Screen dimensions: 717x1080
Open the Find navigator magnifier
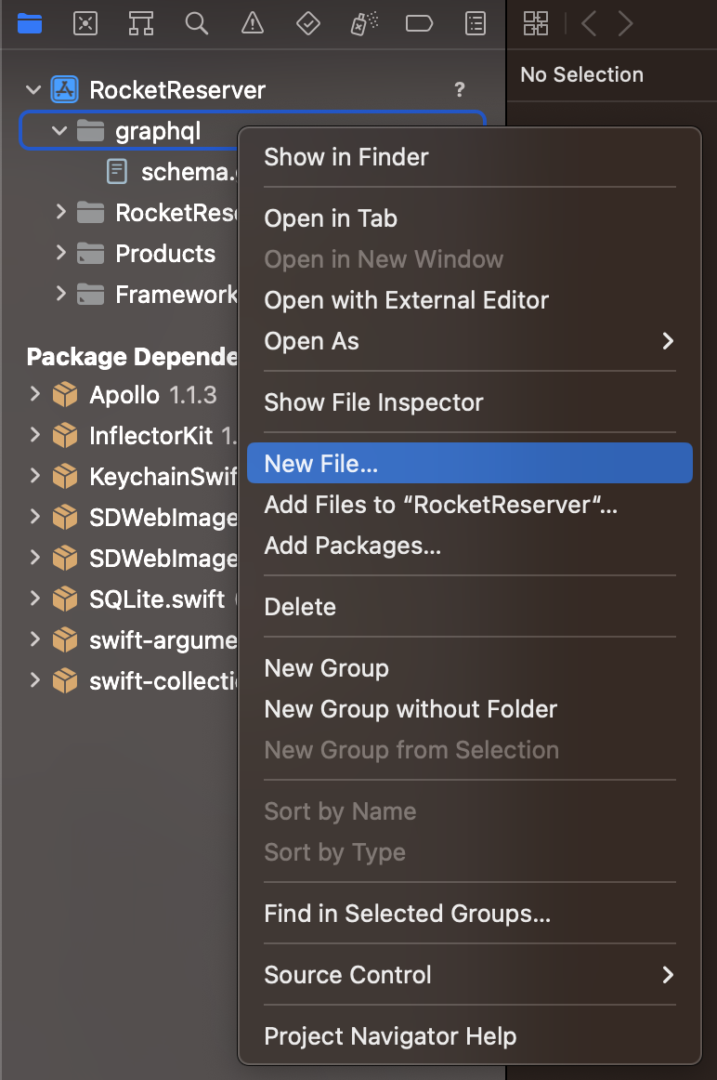(197, 23)
